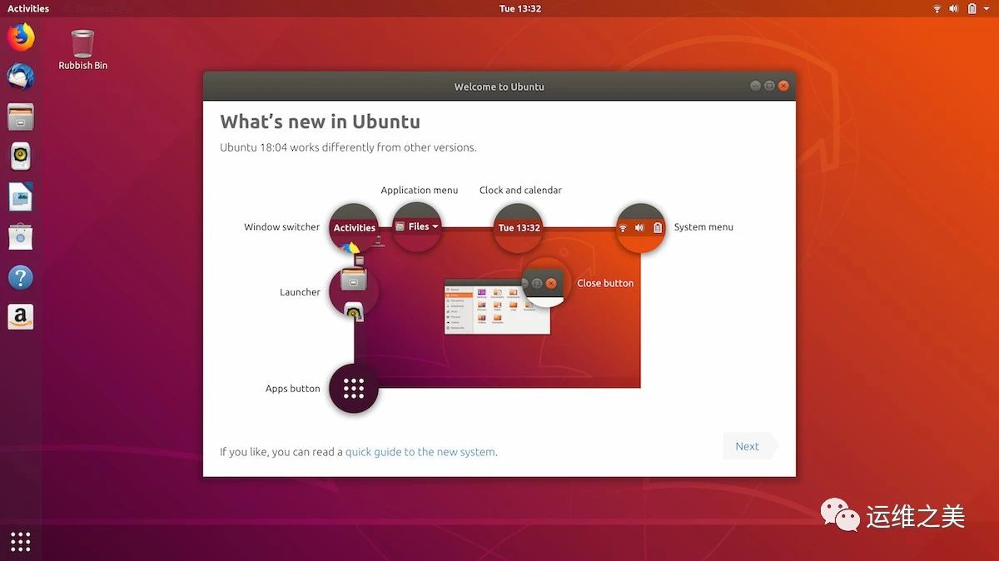This screenshot has width=999, height=561.
Task: Show Applications grid at dock bottom
Action: pyautogui.click(x=21, y=541)
